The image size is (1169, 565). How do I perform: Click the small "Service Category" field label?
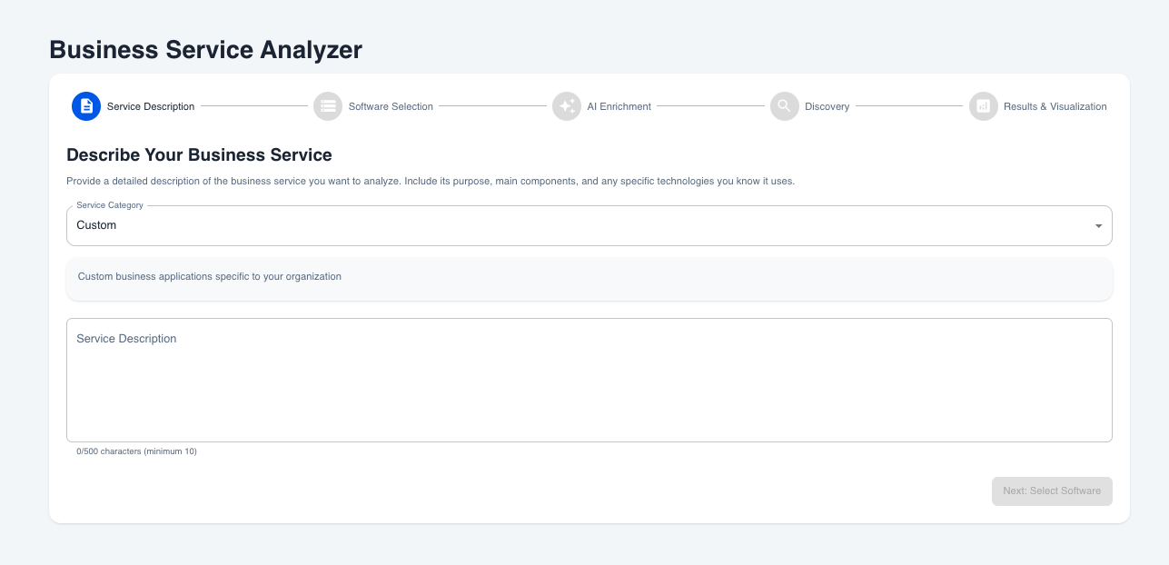point(110,206)
